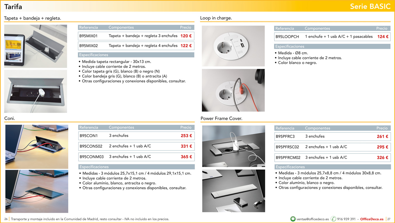Click the 261 € price

(x=382, y=136)
